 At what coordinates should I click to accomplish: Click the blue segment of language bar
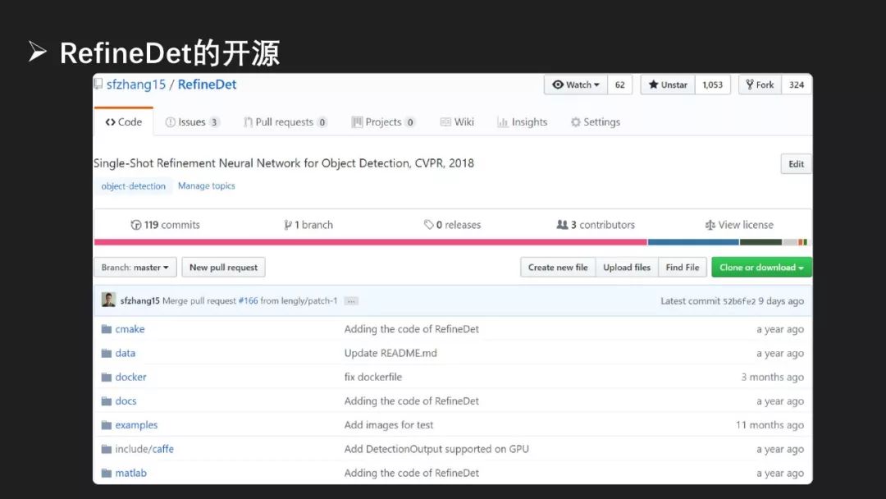(693, 242)
